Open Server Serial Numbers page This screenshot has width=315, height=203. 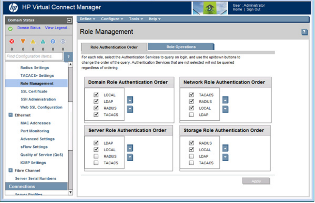click(36, 178)
